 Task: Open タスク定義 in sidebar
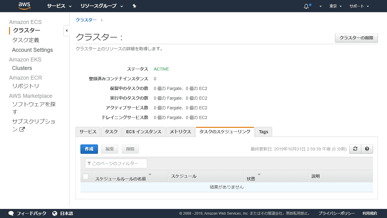click(x=26, y=40)
